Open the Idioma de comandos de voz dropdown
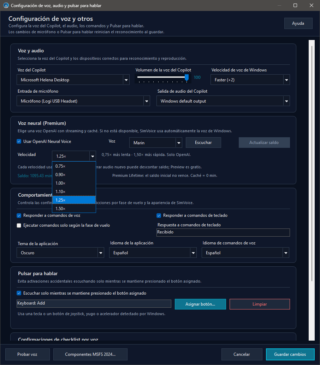320x365 pixels. pyautogui.click(x=245, y=253)
